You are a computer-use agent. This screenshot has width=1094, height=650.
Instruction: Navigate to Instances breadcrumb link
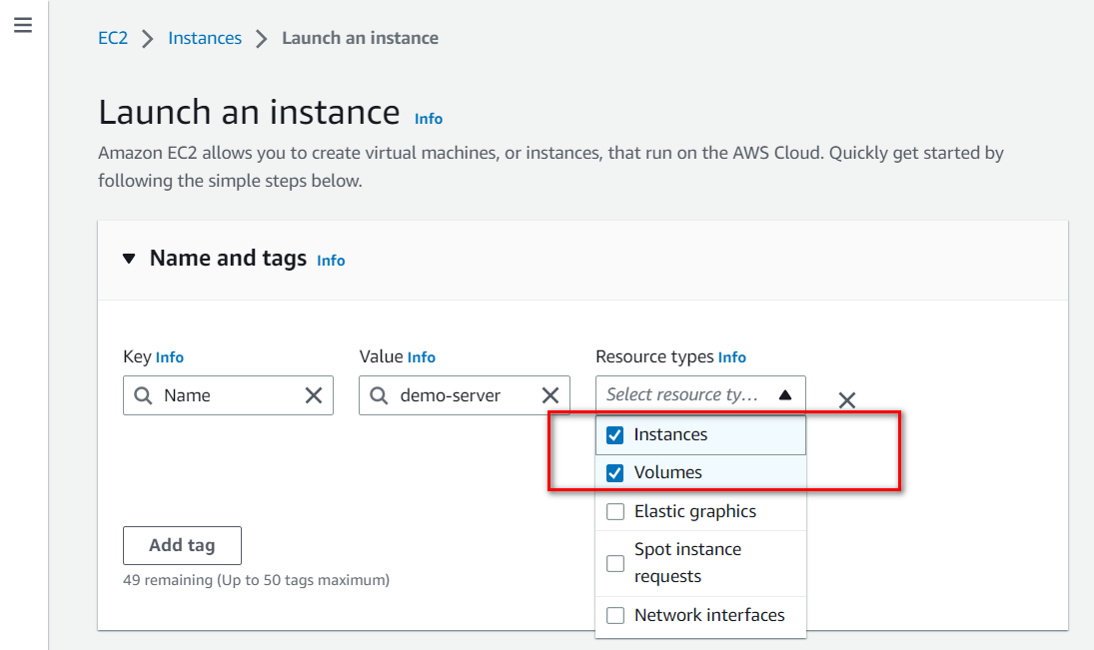click(205, 39)
